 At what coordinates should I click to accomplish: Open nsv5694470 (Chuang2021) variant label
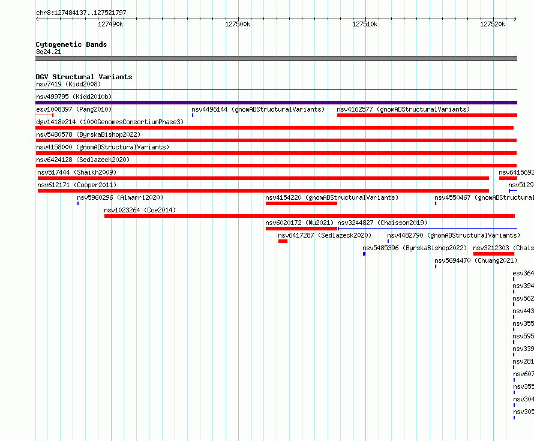pos(476,260)
